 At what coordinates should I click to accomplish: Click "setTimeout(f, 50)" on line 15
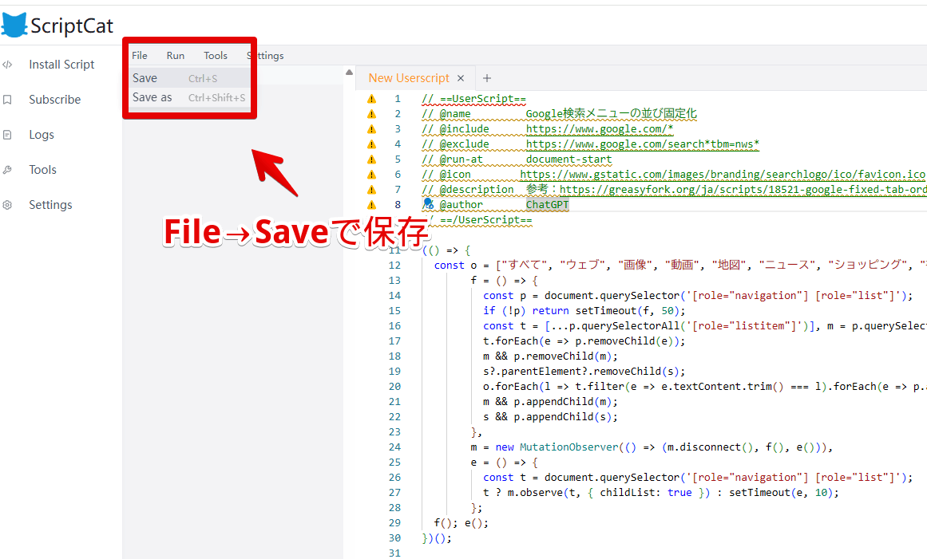pos(628,311)
